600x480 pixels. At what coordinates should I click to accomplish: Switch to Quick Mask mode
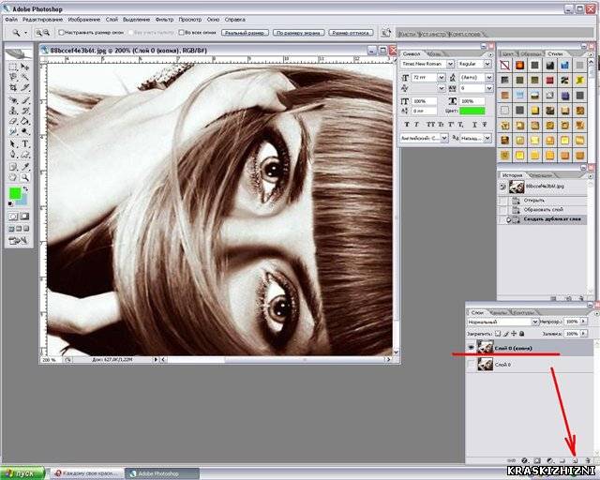coord(24,217)
